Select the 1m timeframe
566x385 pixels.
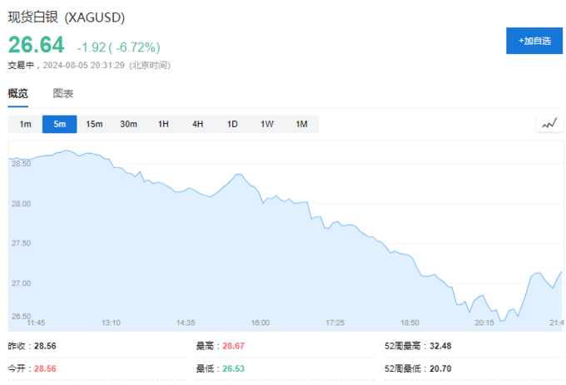pyautogui.click(x=25, y=124)
